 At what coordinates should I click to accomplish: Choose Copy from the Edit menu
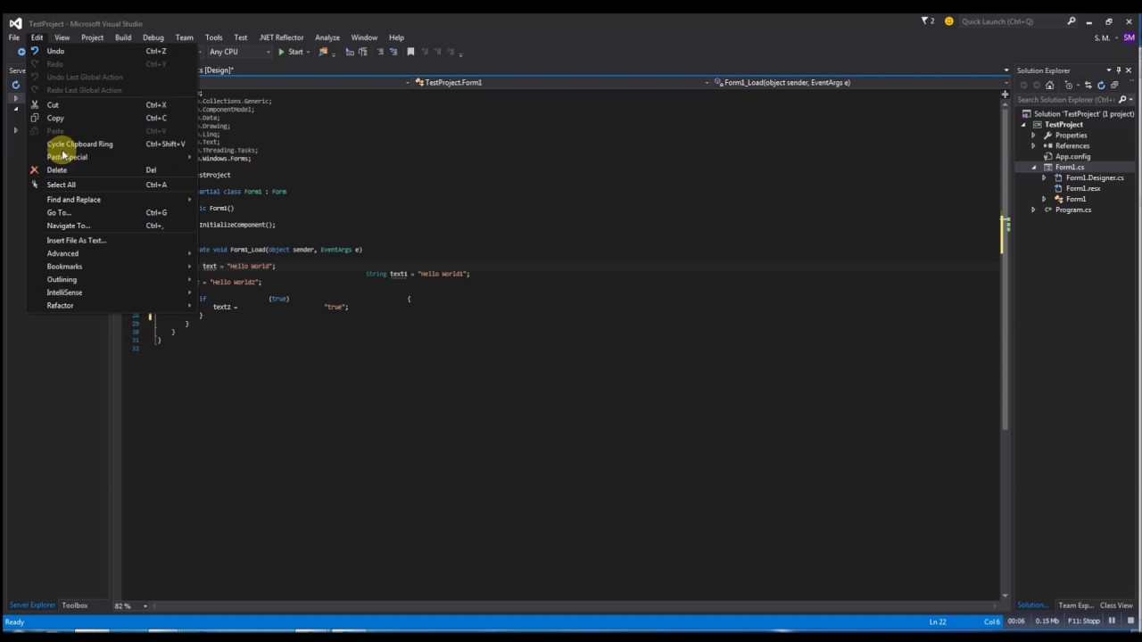click(112, 118)
